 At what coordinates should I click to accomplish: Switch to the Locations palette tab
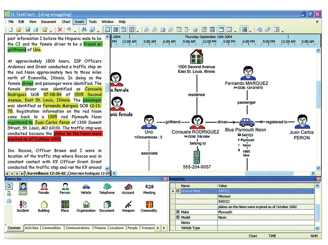click(x=117, y=228)
